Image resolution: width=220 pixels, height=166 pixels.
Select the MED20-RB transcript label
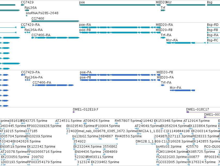pos(164,30)
